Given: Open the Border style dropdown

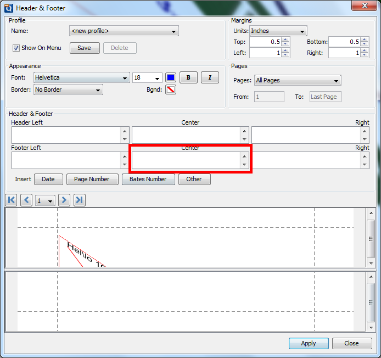Looking at the screenshot, I should tap(68, 90).
